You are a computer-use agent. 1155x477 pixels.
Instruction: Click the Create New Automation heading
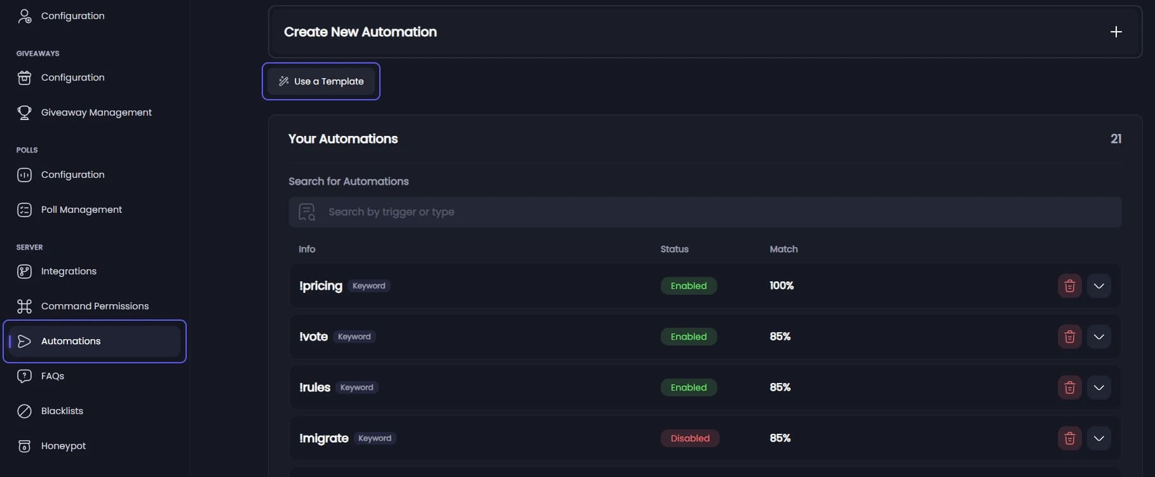pyautogui.click(x=360, y=32)
